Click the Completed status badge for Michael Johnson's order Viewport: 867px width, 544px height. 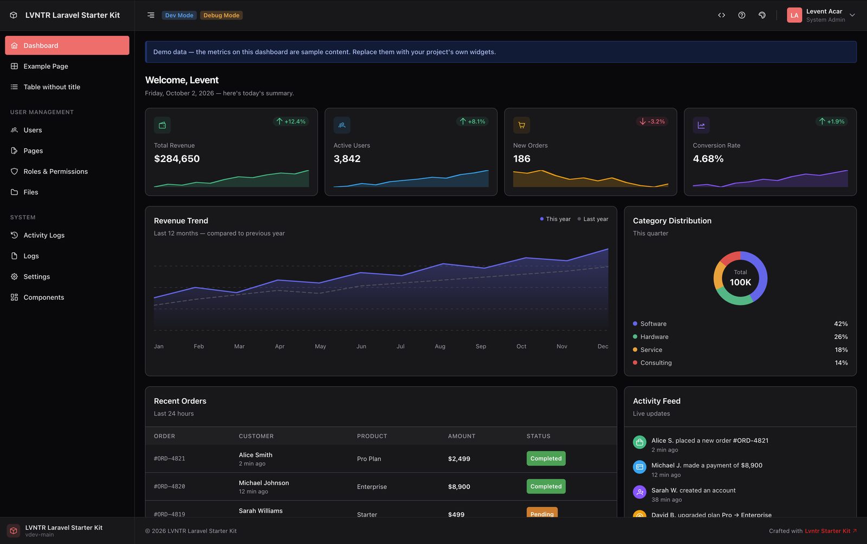click(x=546, y=487)
